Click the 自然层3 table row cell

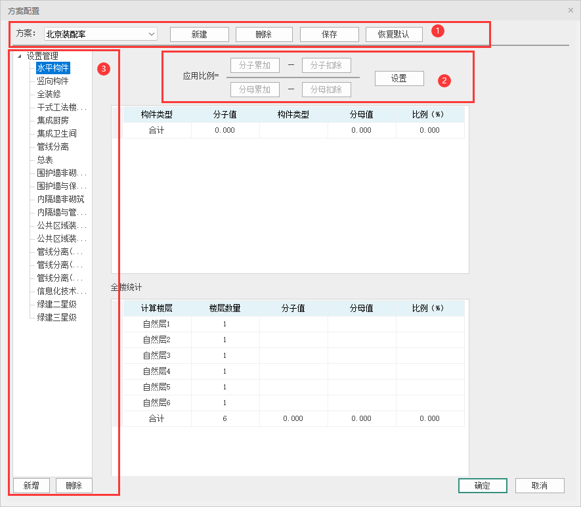pyautogui.click(x=156, y=355)
